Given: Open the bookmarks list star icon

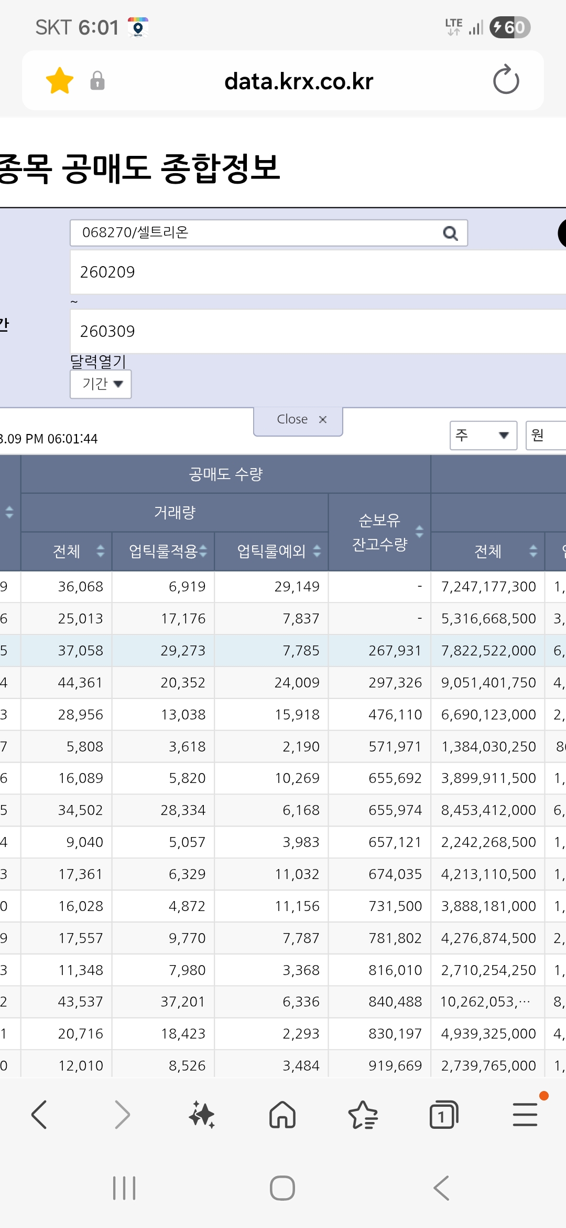Looking at the screenshot, I should pyautogui.click(x=363, y=1115).
